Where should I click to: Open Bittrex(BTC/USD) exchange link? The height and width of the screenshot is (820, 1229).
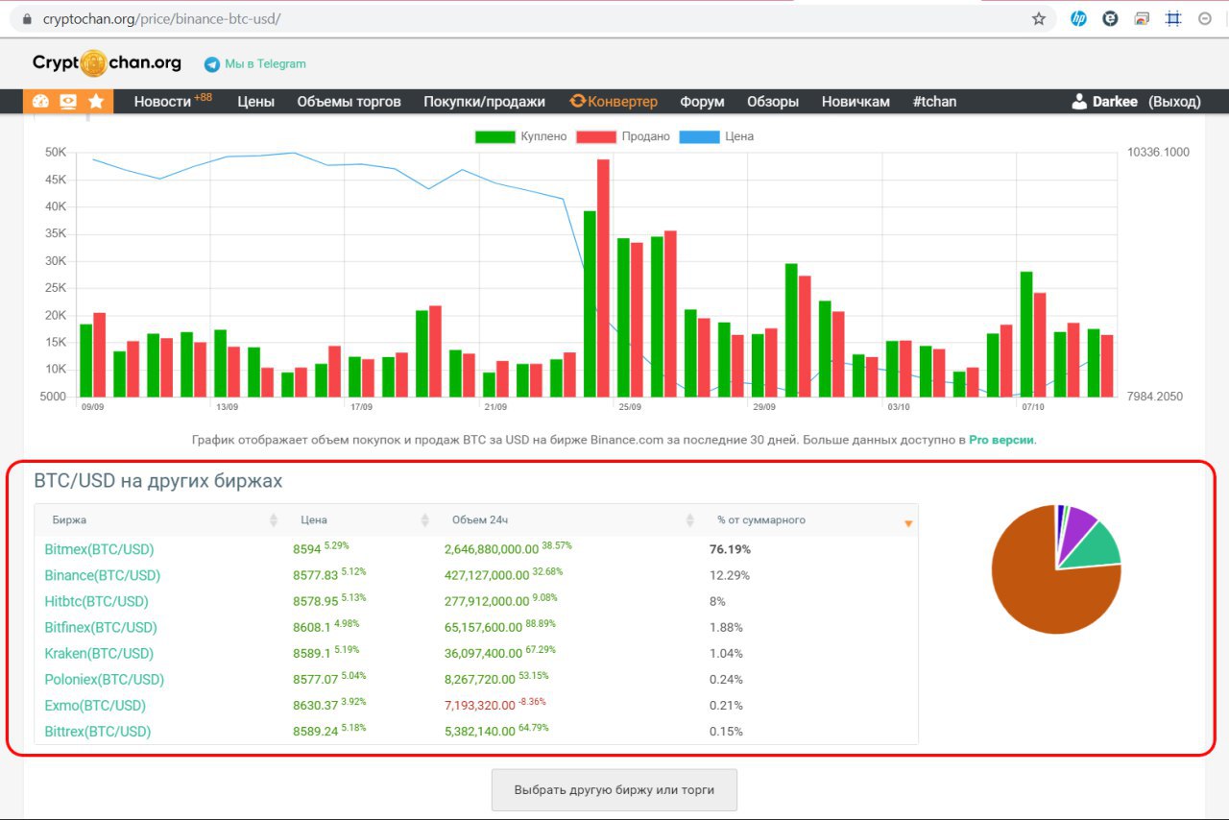[x=97, y=731]
